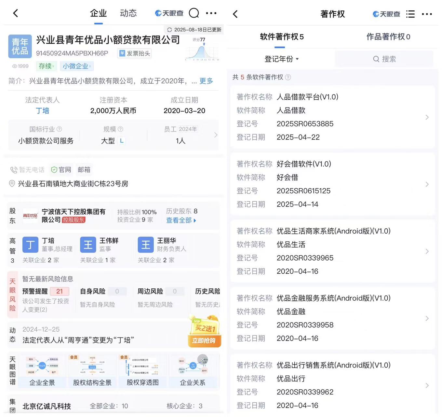The width and height of the screenshot is (442, 417).
Task: Open more options on the company page
Action: tap(211, 13)
